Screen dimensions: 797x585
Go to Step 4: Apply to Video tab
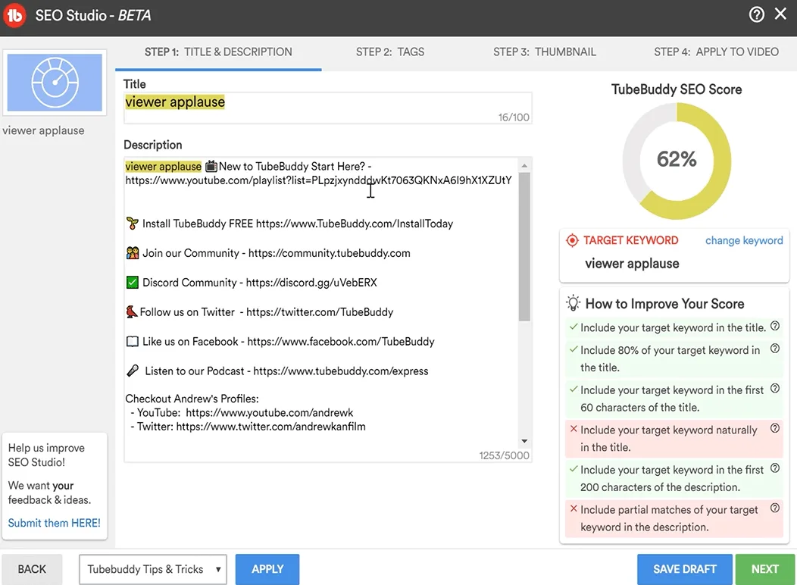[x=716, y=52]
